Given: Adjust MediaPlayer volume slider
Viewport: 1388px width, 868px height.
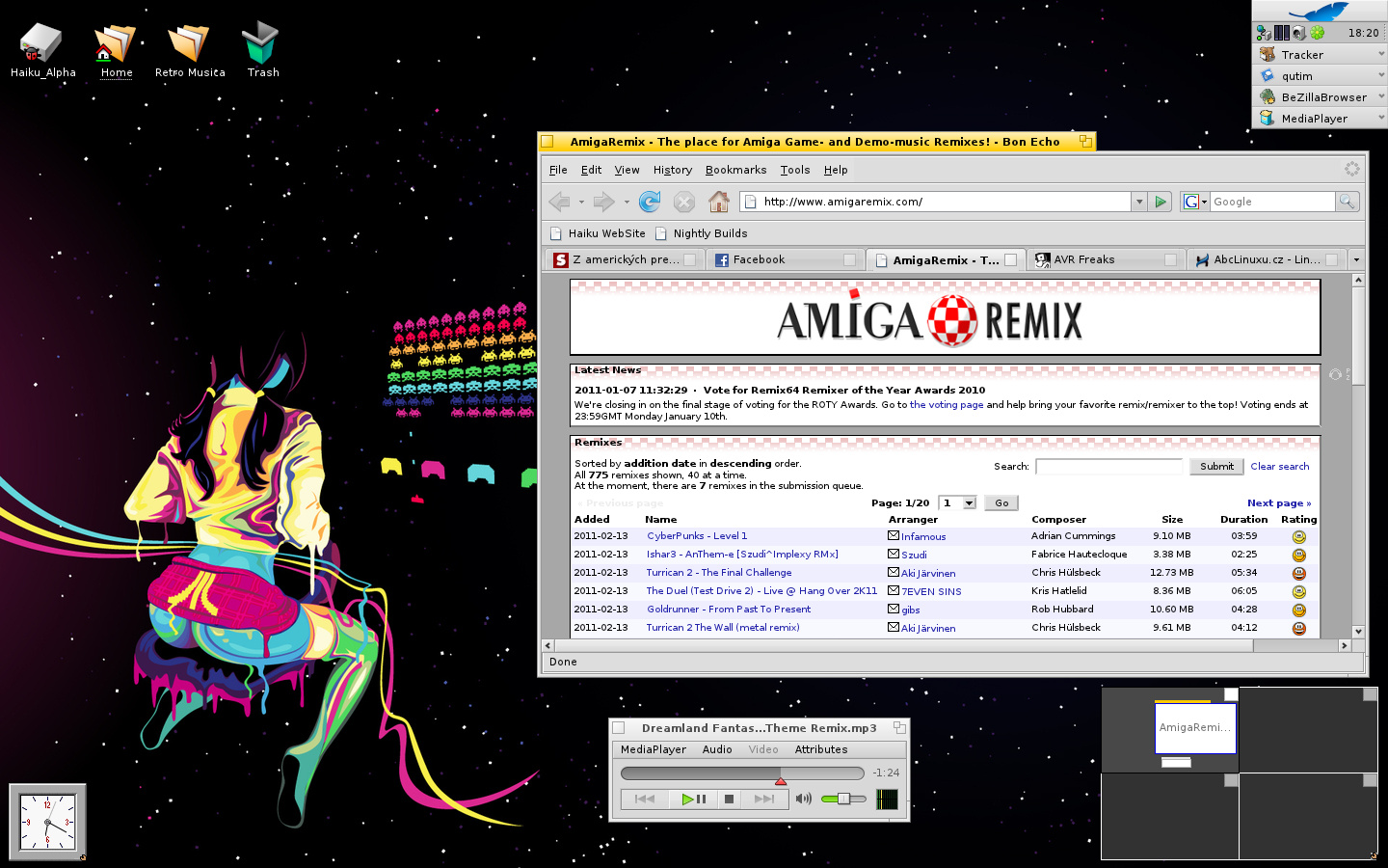Looking at the screenshot, I should point(843,799).
